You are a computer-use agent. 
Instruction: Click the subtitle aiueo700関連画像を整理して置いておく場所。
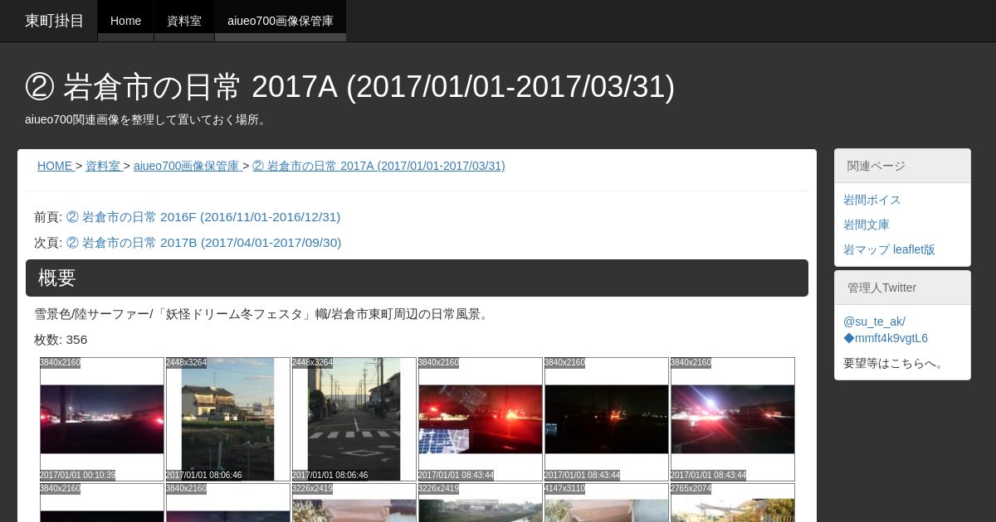(147, 119)
